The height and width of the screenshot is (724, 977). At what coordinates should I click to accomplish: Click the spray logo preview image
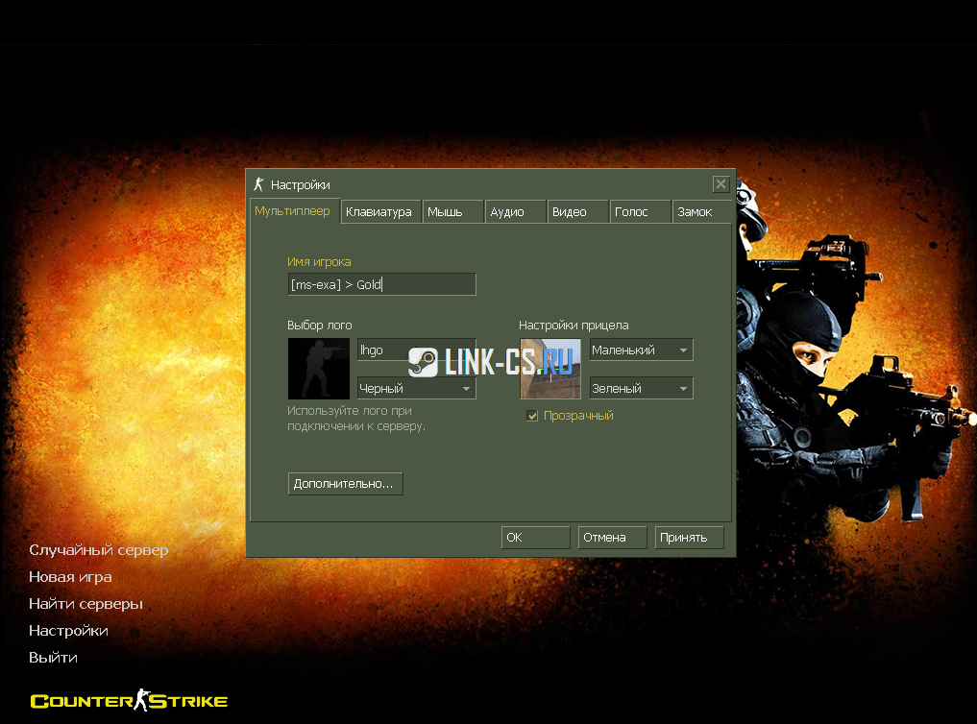coord(318,369)
